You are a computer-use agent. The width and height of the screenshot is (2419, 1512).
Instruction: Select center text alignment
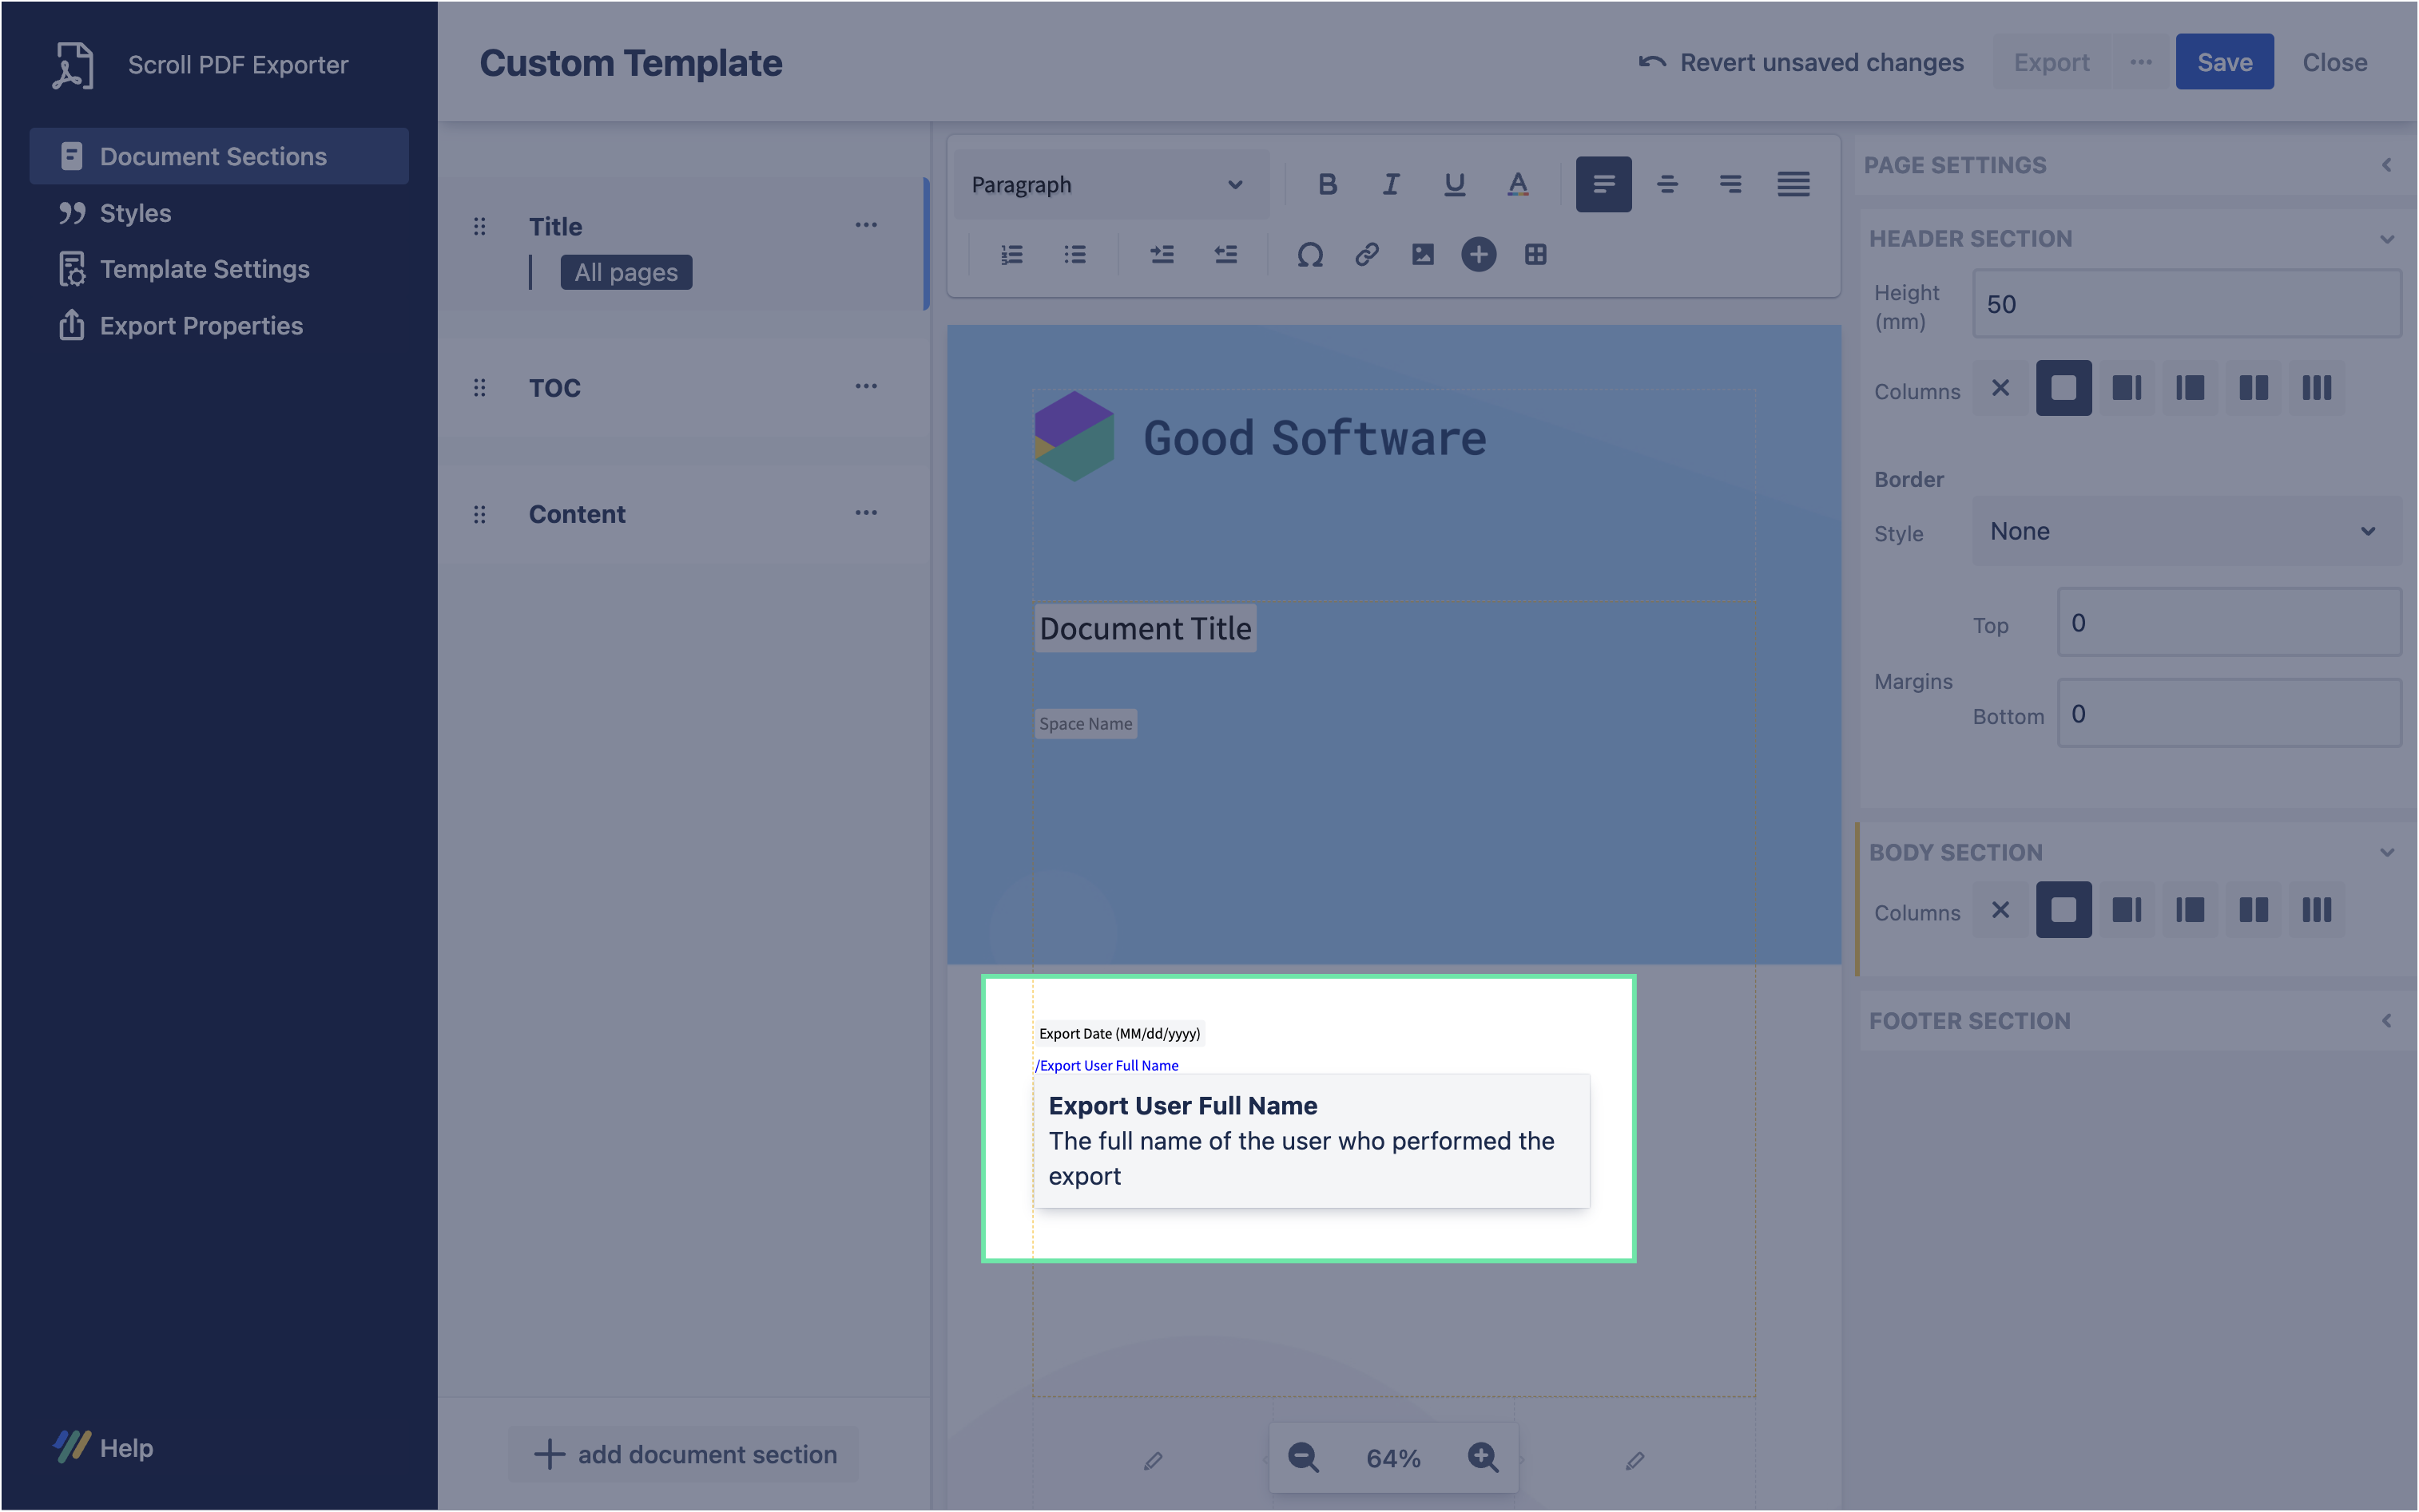point(1666,184)
